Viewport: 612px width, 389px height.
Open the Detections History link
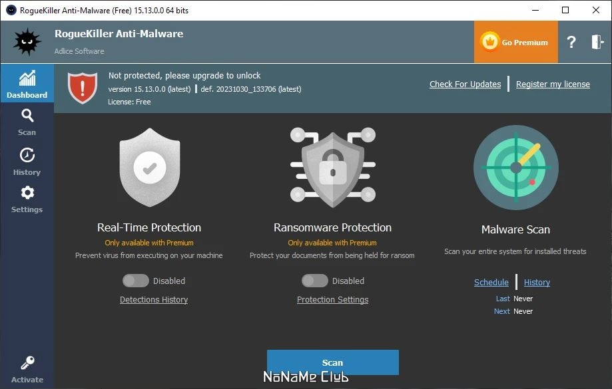click(154, 300)
